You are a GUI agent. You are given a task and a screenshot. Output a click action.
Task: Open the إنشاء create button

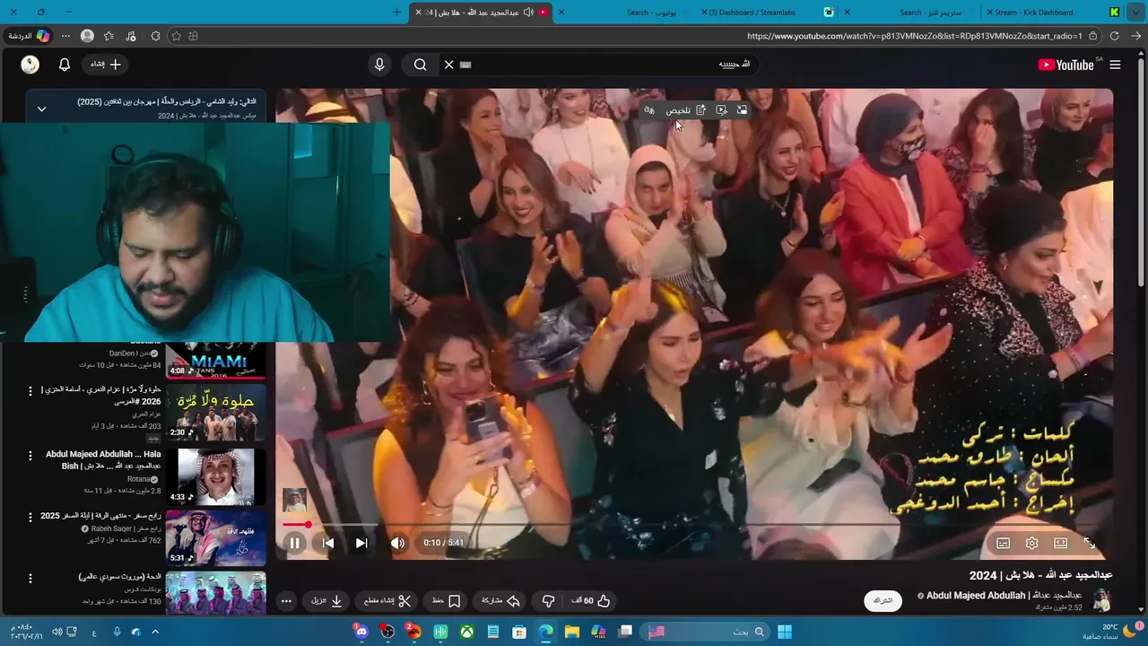point(106,65)
